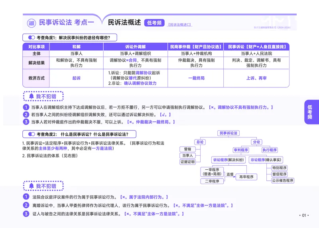Click the 一审程序(普通+简易) node
Screen dimensions: 319x228
click(212, 172)
